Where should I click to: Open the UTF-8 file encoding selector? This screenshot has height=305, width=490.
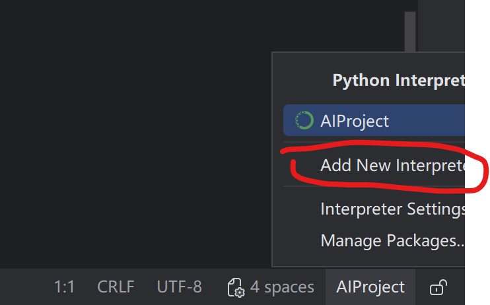tap(180, 287)
